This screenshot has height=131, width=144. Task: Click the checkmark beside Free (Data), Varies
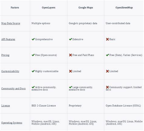click(107, 55)
